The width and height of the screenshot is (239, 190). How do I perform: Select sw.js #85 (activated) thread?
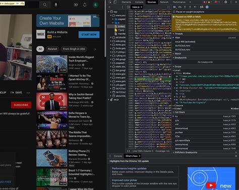205,42
